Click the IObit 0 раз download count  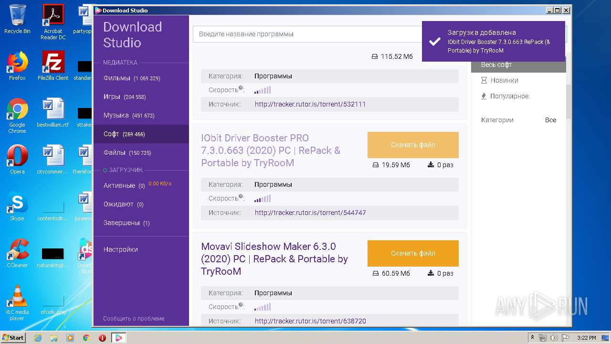point(441,165)
